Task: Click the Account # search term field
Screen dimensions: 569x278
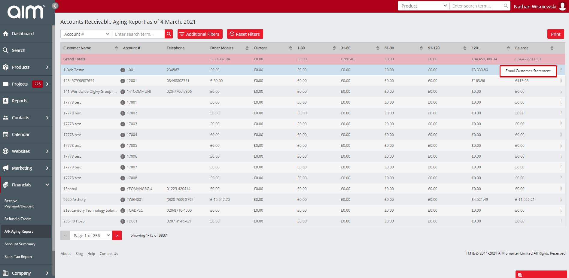Action: point(138,34)
